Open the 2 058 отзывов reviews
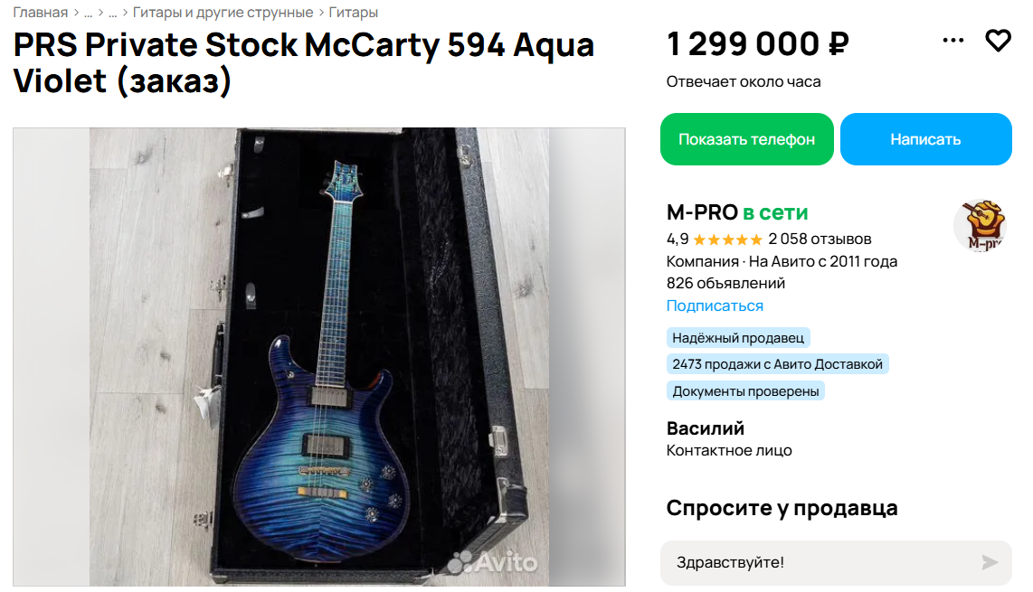The height and width of the screenshot is (592, 1033). click(820, 239)
